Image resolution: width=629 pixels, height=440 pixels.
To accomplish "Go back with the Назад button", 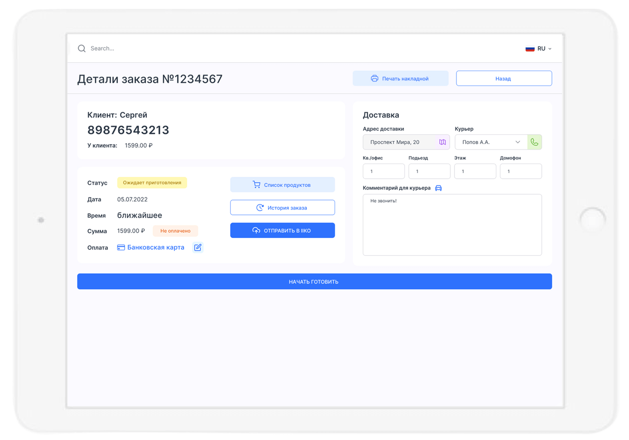I will pyautogui.click(x=504, y=78).
